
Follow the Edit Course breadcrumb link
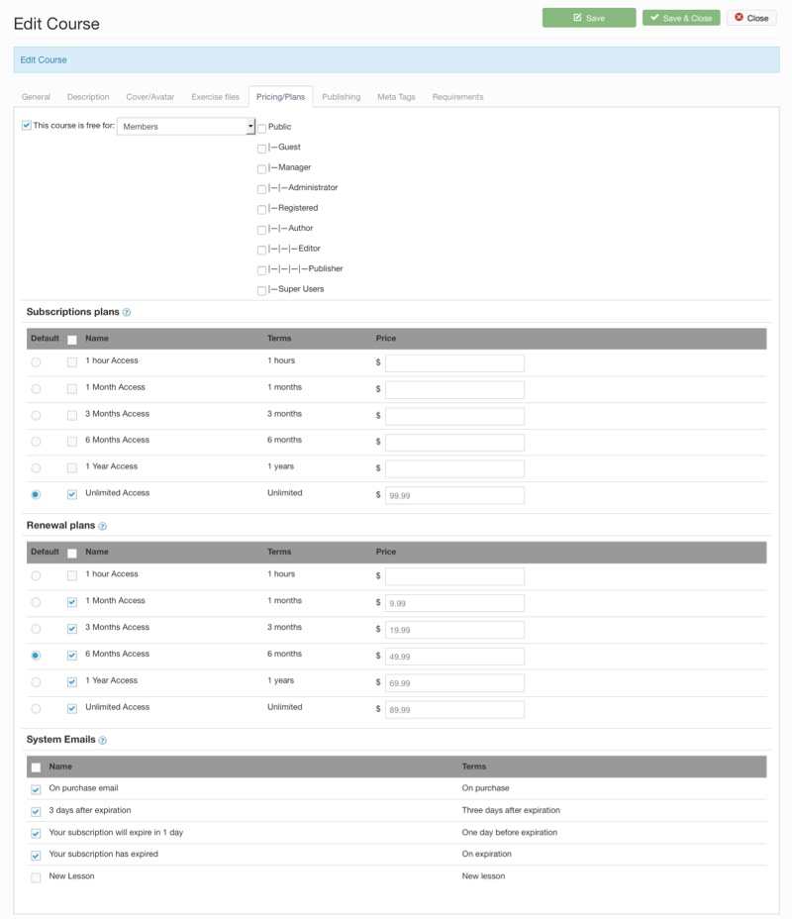coord(44,59)
